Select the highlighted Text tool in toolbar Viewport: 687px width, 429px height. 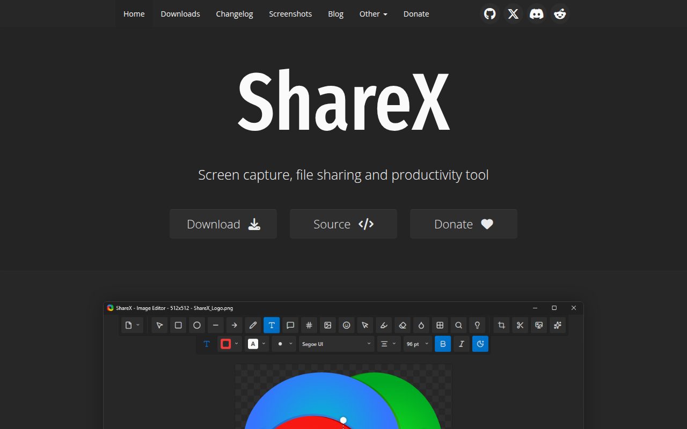coord(272,325)
